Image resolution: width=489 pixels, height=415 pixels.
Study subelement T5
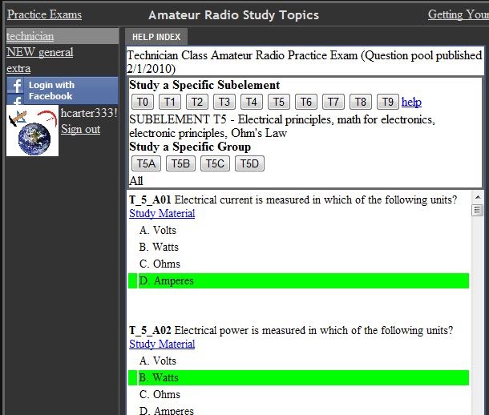click(x=279, y=102)
